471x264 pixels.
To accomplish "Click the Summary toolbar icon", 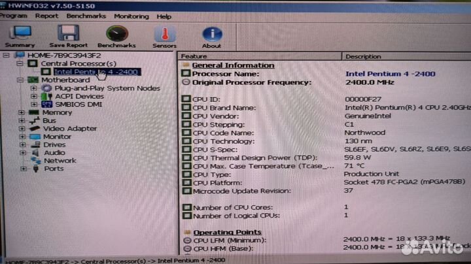I will pyautogui.click(x=21, y=35).
